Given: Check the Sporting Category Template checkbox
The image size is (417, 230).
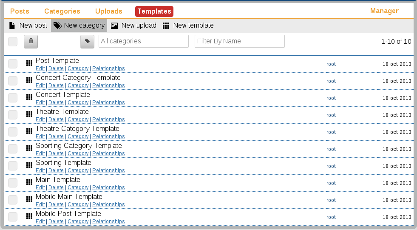Looking at the screenshot, I should 13,149.
